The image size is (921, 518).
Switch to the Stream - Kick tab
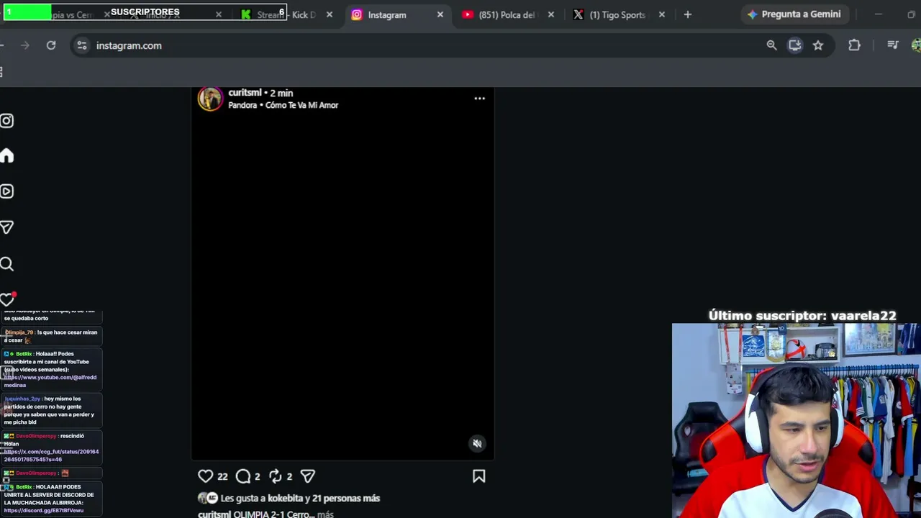pyautogui.click(x=287, y=14)
